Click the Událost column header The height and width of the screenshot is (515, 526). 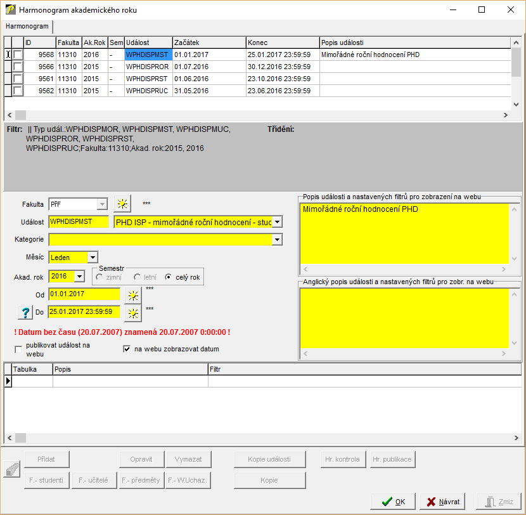click(148, 42)
